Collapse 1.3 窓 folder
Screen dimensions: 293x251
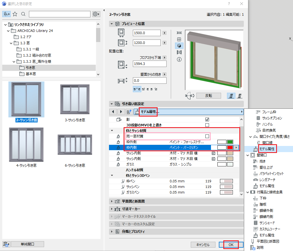[11, 43]
